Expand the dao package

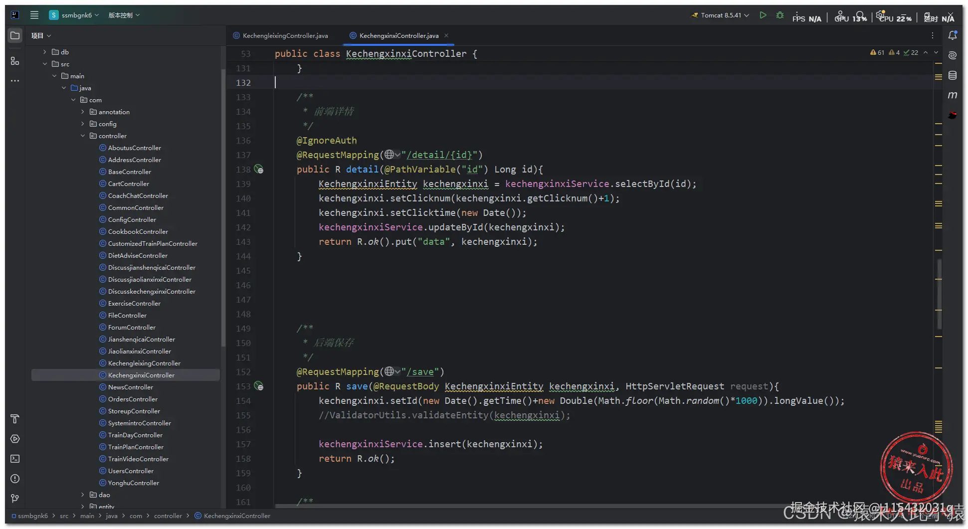83,495
